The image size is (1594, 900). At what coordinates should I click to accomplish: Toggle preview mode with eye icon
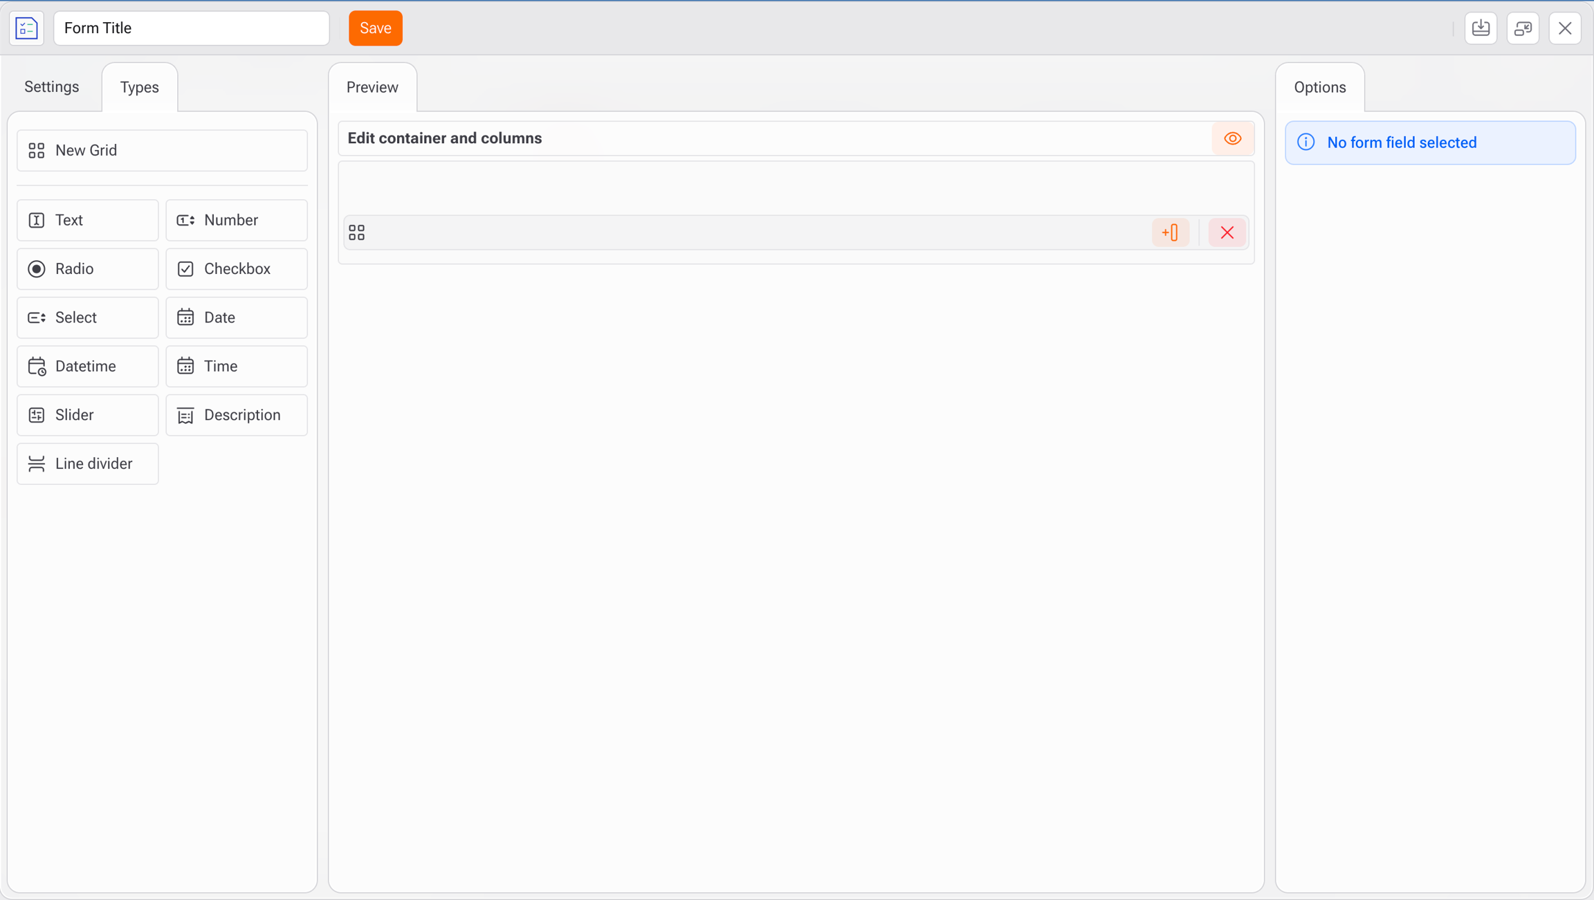[1232, 138]
